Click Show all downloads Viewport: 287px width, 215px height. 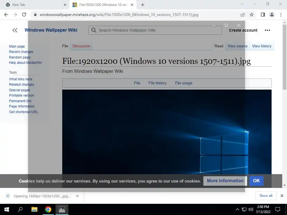coord(266,196)
